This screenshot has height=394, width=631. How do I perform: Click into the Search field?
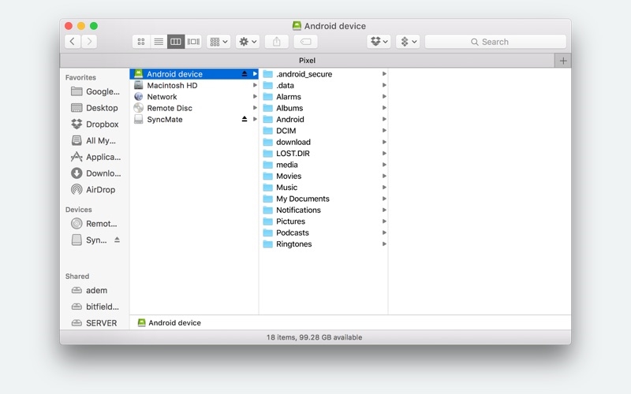pyautogui.click(x=495, y=42)
